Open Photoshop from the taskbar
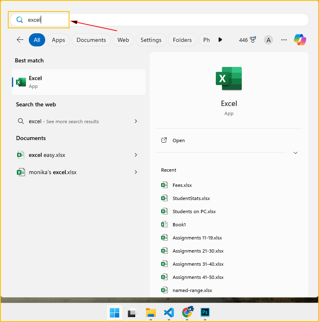Viewport: 319px width, 322px height. coord(205,313)
